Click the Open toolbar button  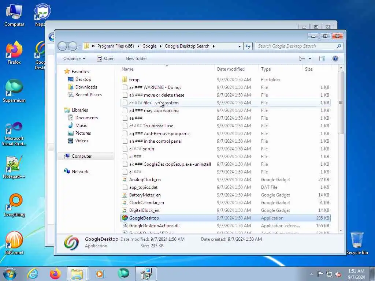pyautogui.click(x=106, y=59)
